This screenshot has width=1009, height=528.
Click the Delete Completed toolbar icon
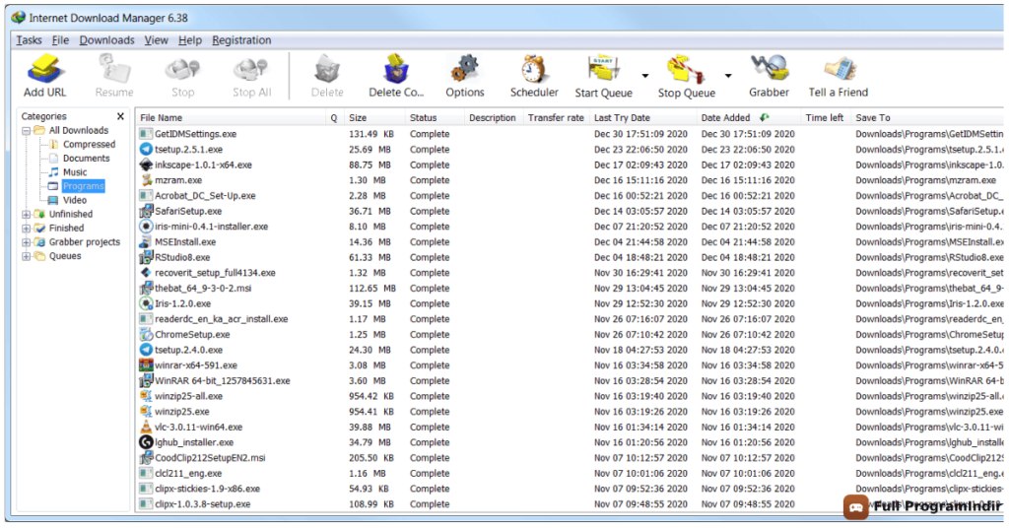click(396, 70)
